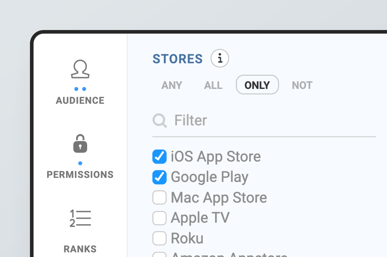The height and width of the screenshot is (257, 387).
Task: Select the Mac App Store label
Action: [x=219, y=198]
